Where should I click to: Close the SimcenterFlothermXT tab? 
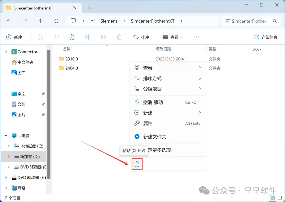75,8
